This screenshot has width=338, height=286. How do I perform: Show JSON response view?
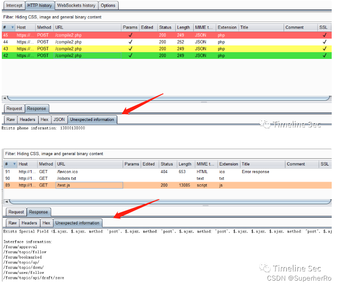[59, 120]
